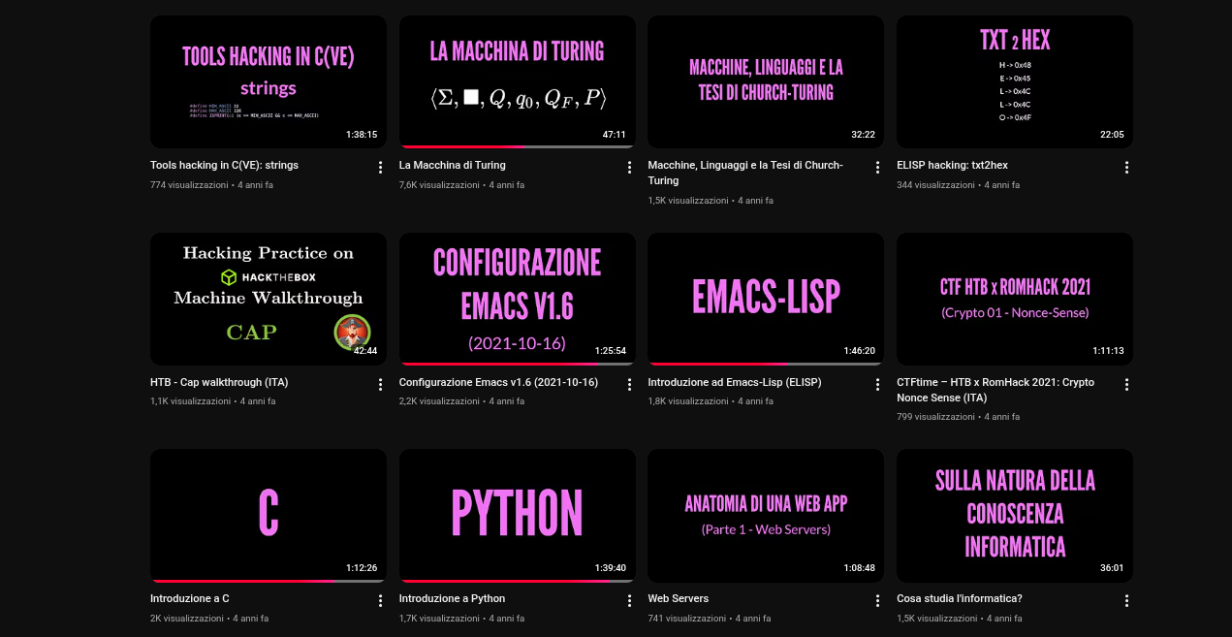
Task: Click the 22:05 duration badge
Action: 1112,135
